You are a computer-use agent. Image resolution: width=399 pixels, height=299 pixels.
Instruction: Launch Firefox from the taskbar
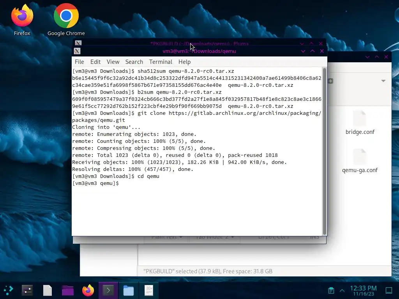[88, 290]
